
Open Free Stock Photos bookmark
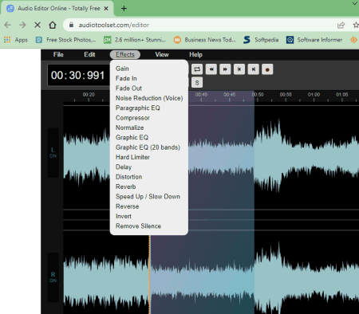(x=65, y=40)
